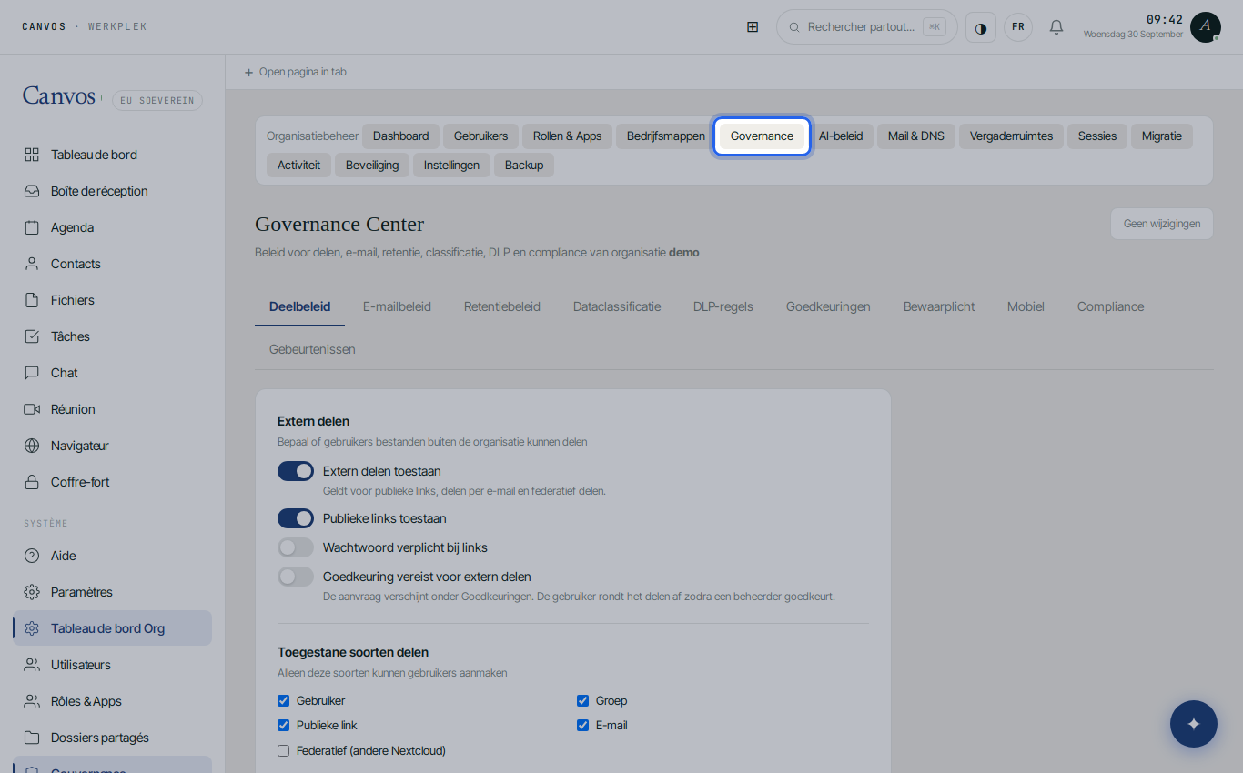Image resolution: width=1243 pixels, height=773 pixels.
Task: Enable Wachtwoord verplicht bij links toggle
Action: [x=296, y=547]
